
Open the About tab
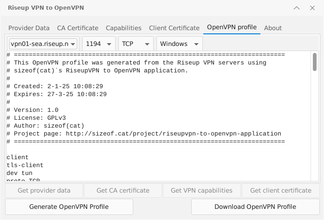click(273, 28)
